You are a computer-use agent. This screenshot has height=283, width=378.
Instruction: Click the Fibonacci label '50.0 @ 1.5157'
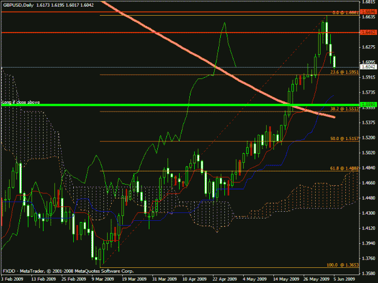[344, 139]
